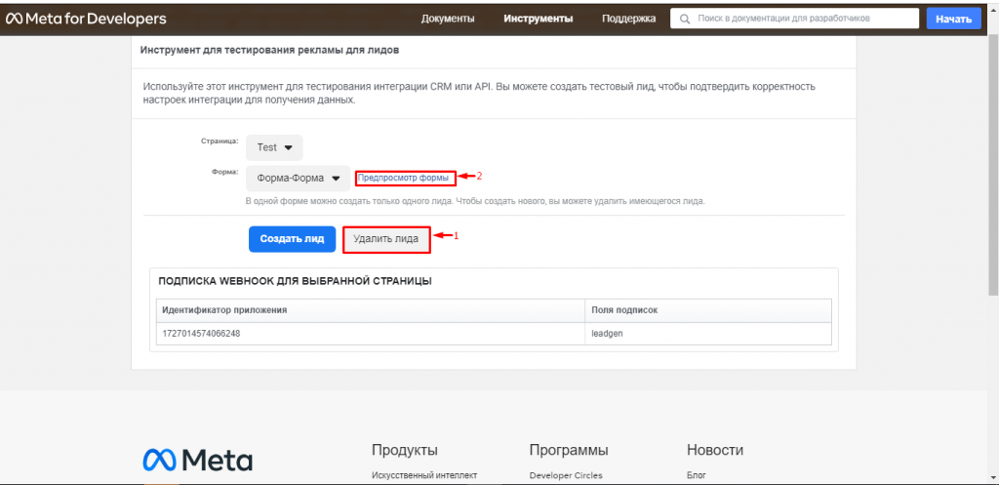Image resolution: width=999 pixels, height=485 pixels.
Task: Click the tool title Инструмент для тестирования рекламы
Action: click(269, 51)
